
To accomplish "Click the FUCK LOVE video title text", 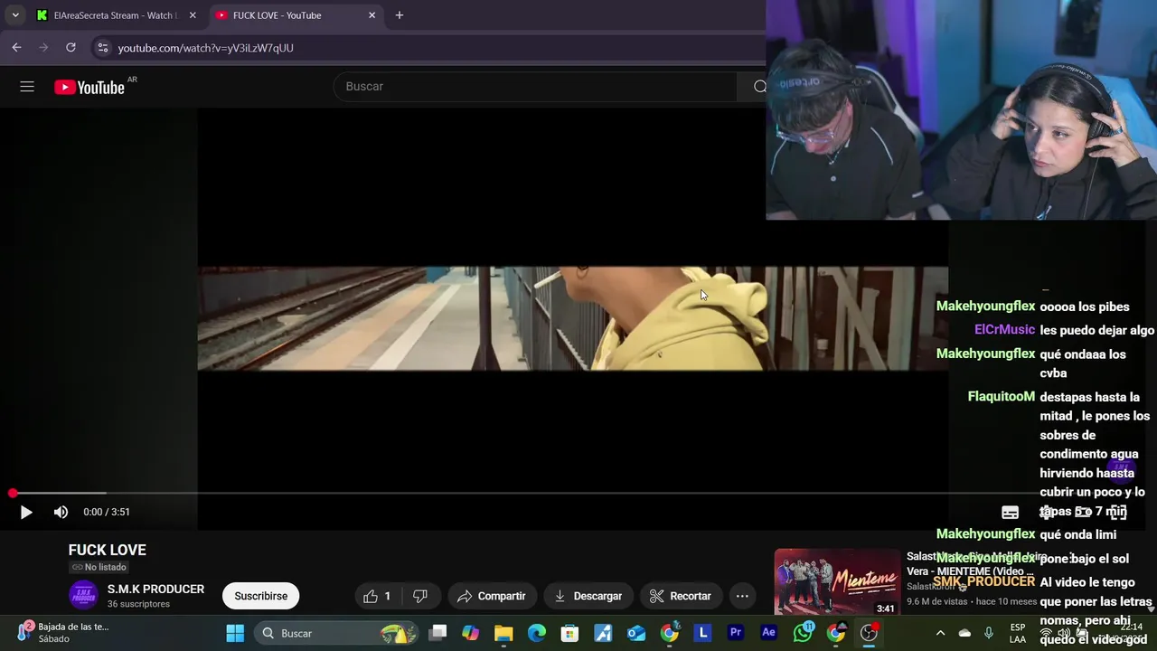I will point(107,550).
